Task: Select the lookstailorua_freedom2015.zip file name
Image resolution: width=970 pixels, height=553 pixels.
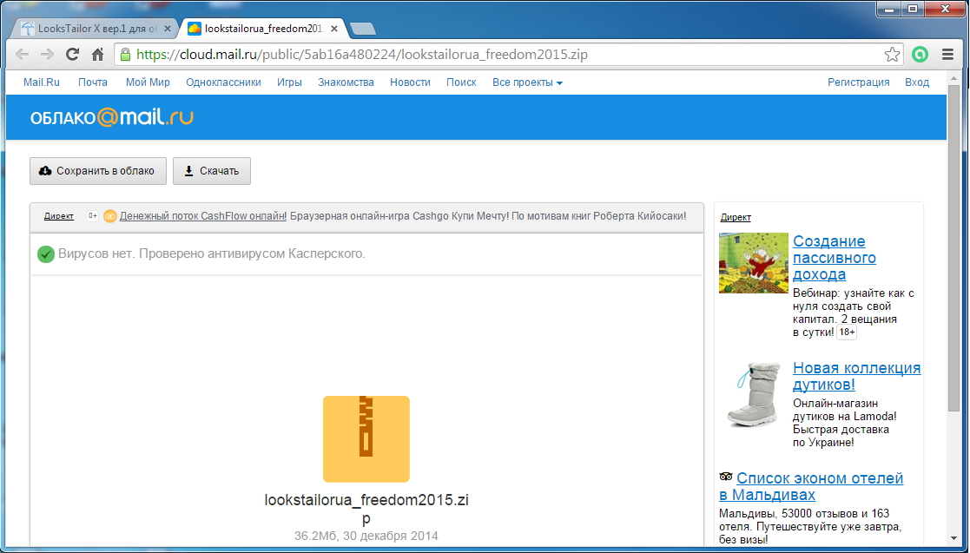Action: point(366,509)
